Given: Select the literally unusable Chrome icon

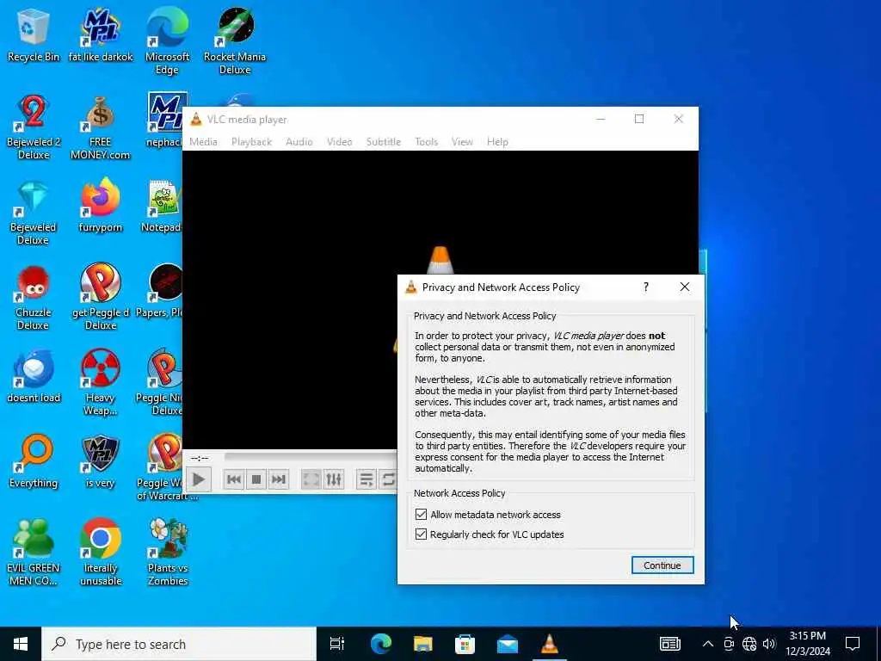Looking at the screenshot, I should point(101,553).
